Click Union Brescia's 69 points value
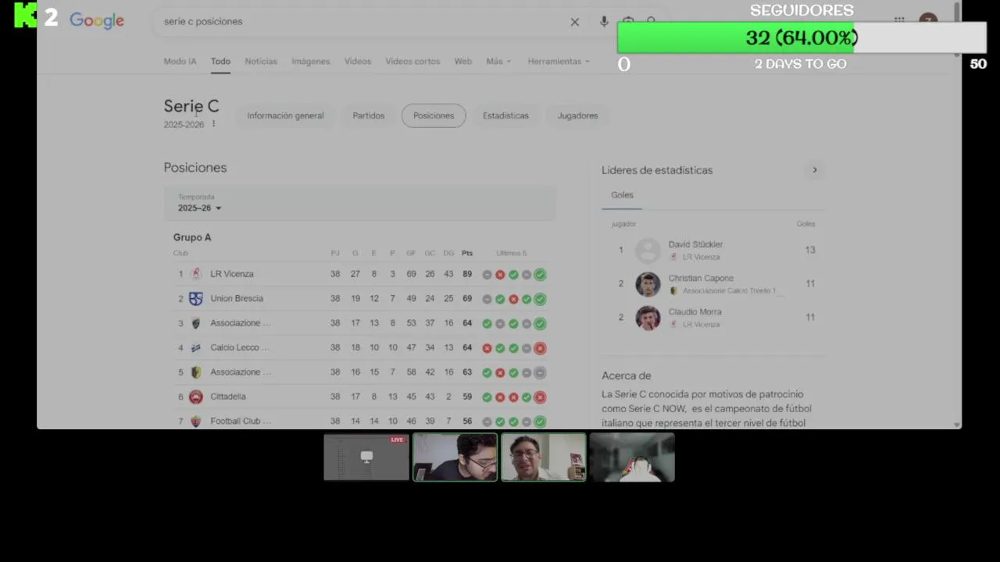The image size is (1000, 562). pyautogui.click(x=467, y=298)
